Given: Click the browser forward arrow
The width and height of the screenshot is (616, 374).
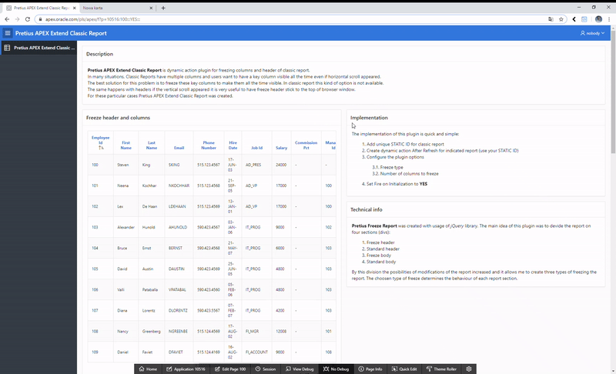Looking at the screenshot, I should point(17,18).
